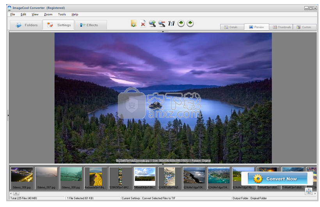Click the thumbnail scrollbar right arrow
Image resolution: width=320 pixels, height=207 pixels.
[x=315, y=193]
